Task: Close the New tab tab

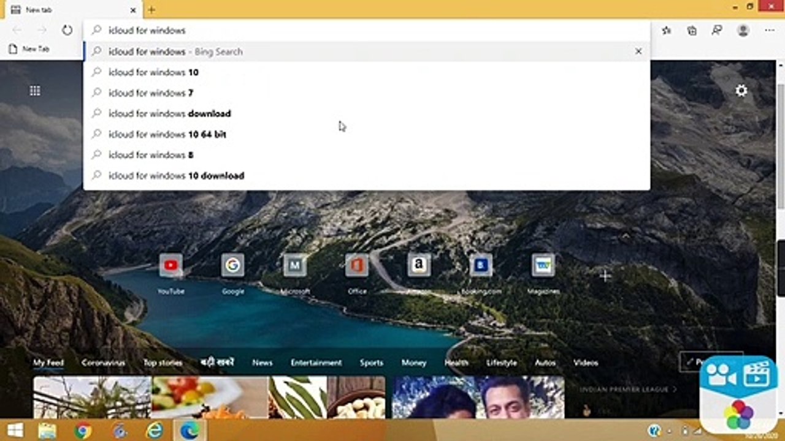Action: [x=133, y=10]
